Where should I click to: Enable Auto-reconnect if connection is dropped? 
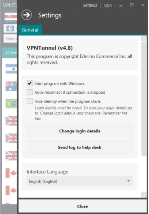pyautogui.click(x=30, y=92)
